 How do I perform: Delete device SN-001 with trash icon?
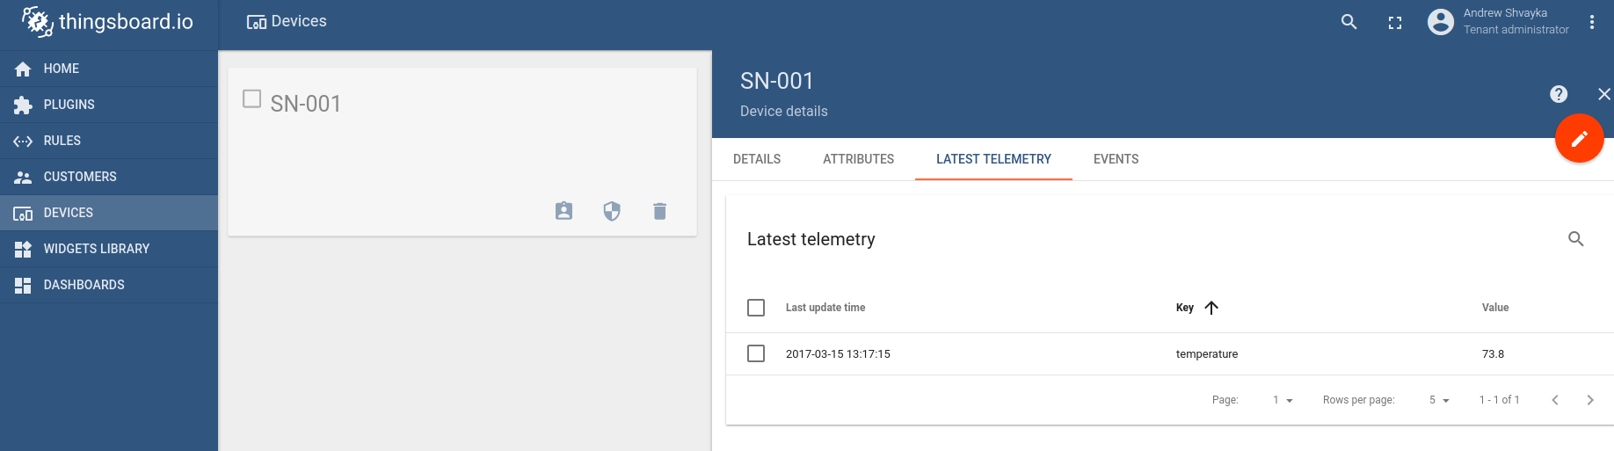tap(660, 211)
